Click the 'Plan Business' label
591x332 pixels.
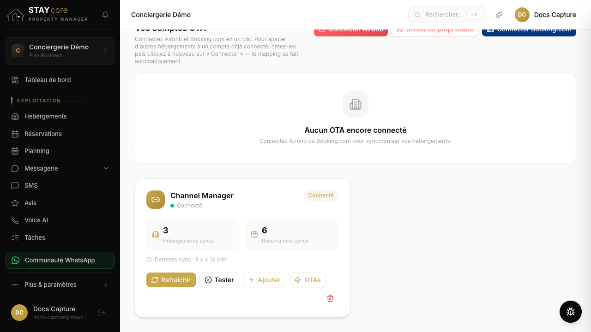(x=46, y=55)
